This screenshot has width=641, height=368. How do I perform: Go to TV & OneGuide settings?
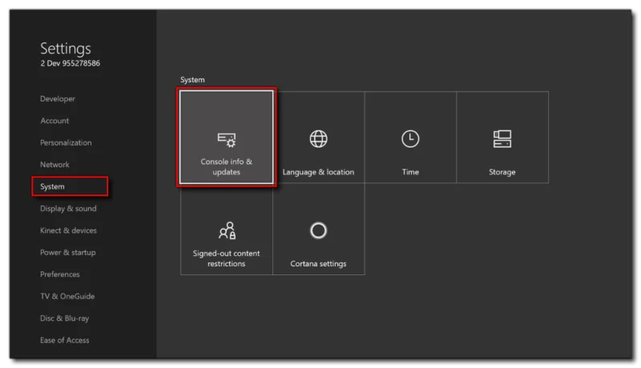67,296
